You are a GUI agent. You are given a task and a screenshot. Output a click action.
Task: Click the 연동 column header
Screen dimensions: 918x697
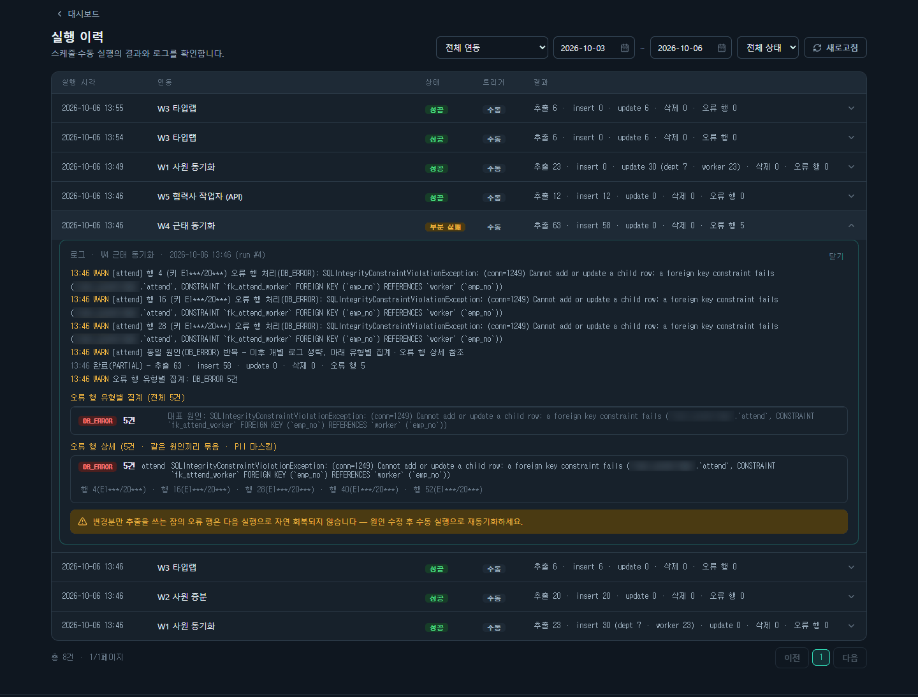164,82
